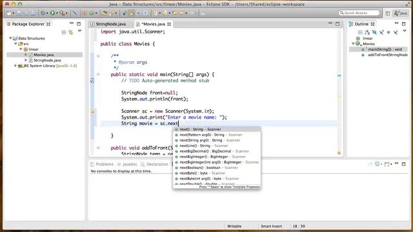Viewport: 413px width, 232px height.
Task: Open the Outline view menu arrow
Action: pyautogui.click(x=405, y=31)
